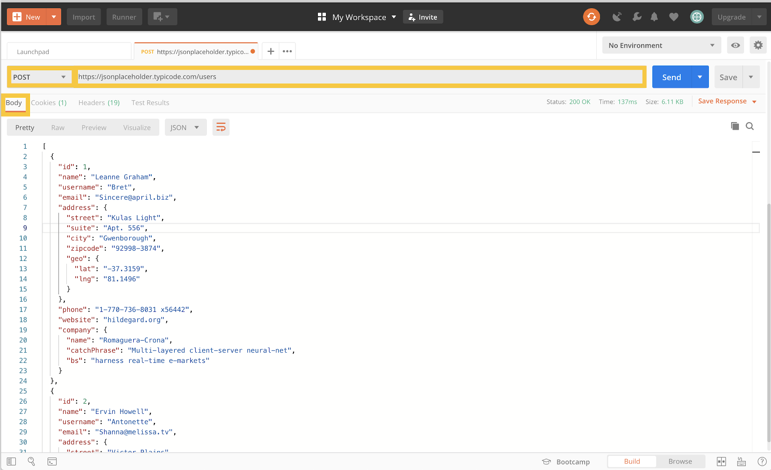Select the POST jsonplaceholder request tab
This screenshot has width=771, height=470.
196,51
